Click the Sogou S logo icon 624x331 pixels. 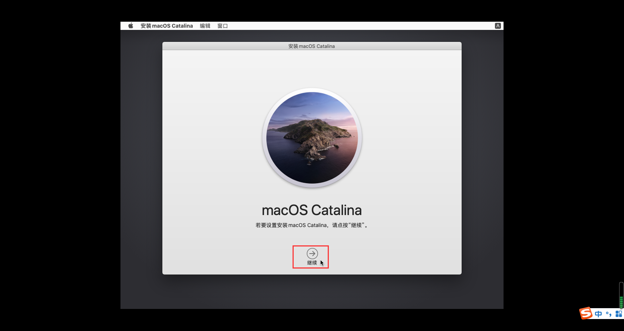tap(586, 313)
